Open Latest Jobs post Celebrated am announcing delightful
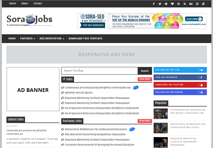Viewport: 213px width, 148px height. [26, 132]
